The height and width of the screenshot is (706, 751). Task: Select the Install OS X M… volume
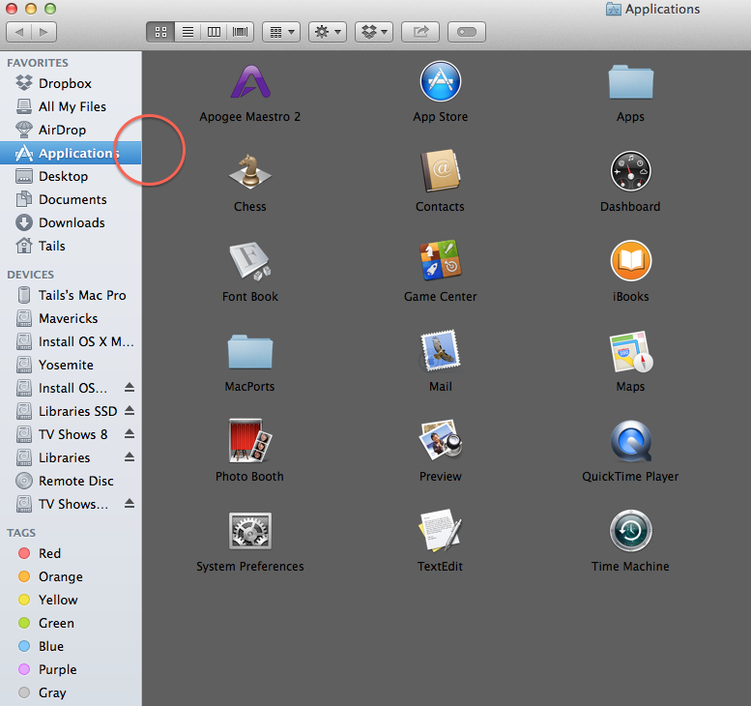pos(71,341)
